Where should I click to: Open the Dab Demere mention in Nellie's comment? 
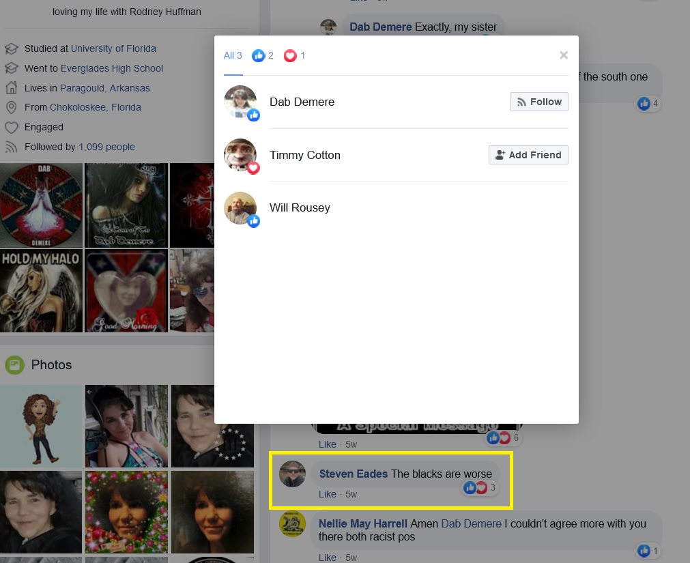tap(472, 523)
